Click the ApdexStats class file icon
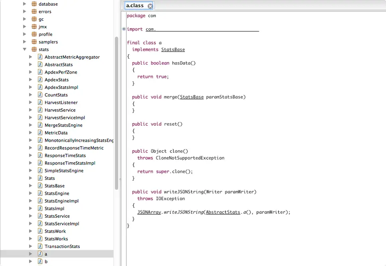The width and height of the screenshot is (386, 266). (40, 79)
